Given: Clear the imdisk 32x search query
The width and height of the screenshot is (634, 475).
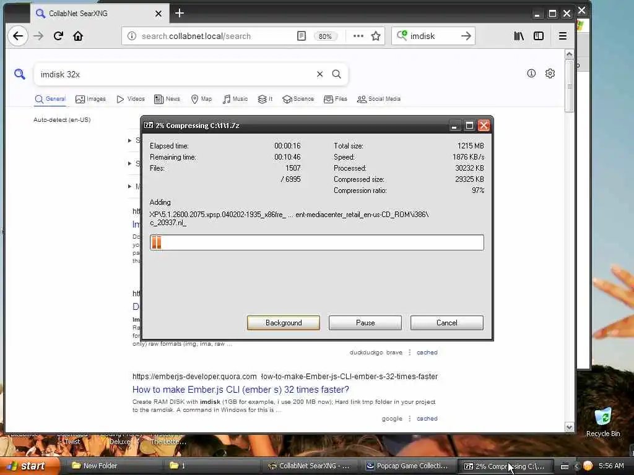Looking at the screenshot, I should pos(320,74).
